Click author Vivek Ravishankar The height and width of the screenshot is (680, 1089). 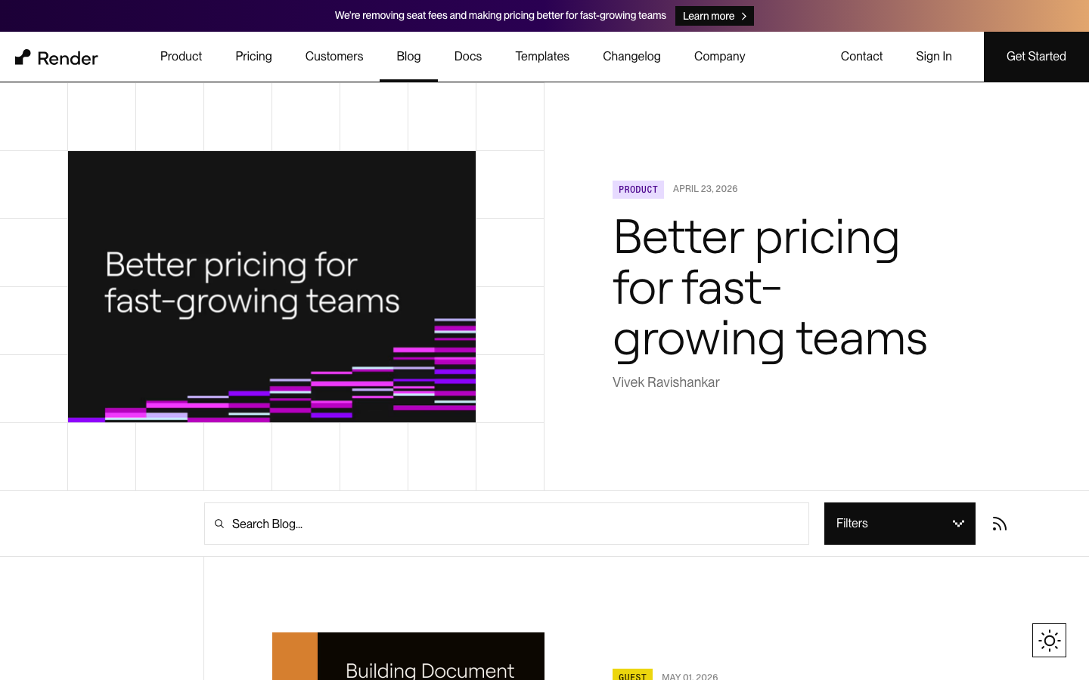coord(666,382)
